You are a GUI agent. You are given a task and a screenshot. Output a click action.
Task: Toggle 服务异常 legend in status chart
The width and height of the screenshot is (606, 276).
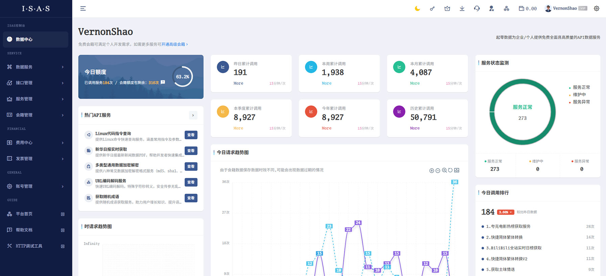pos(580,102)
